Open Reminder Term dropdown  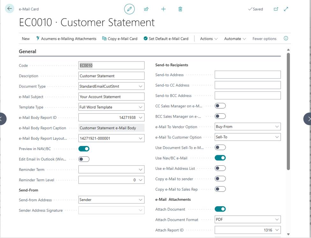pyautogui.click(x=140, y=169)
